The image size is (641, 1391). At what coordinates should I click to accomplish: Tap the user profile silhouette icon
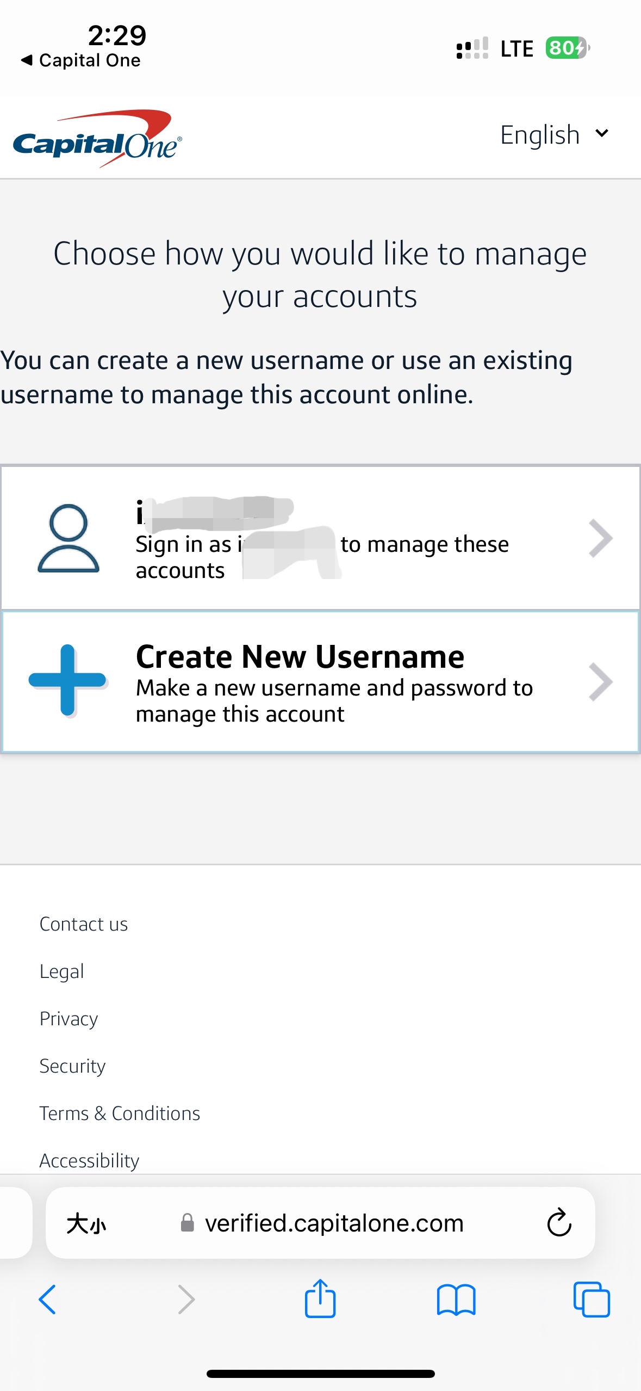pos(69,538)
